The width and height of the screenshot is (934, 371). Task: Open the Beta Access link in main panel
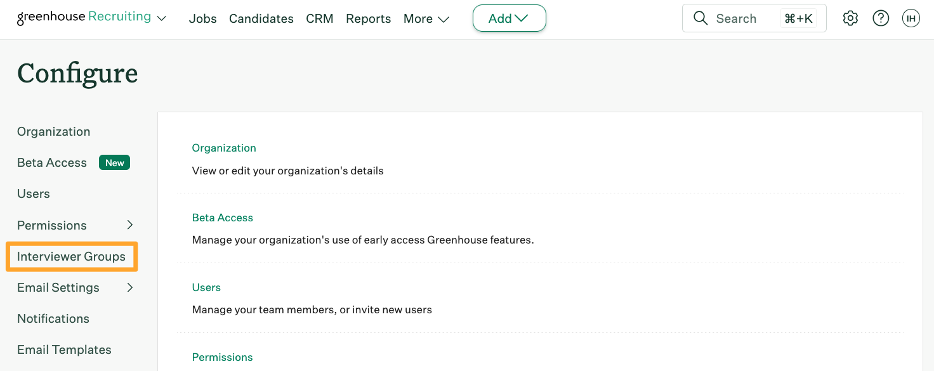pos(223,218)
